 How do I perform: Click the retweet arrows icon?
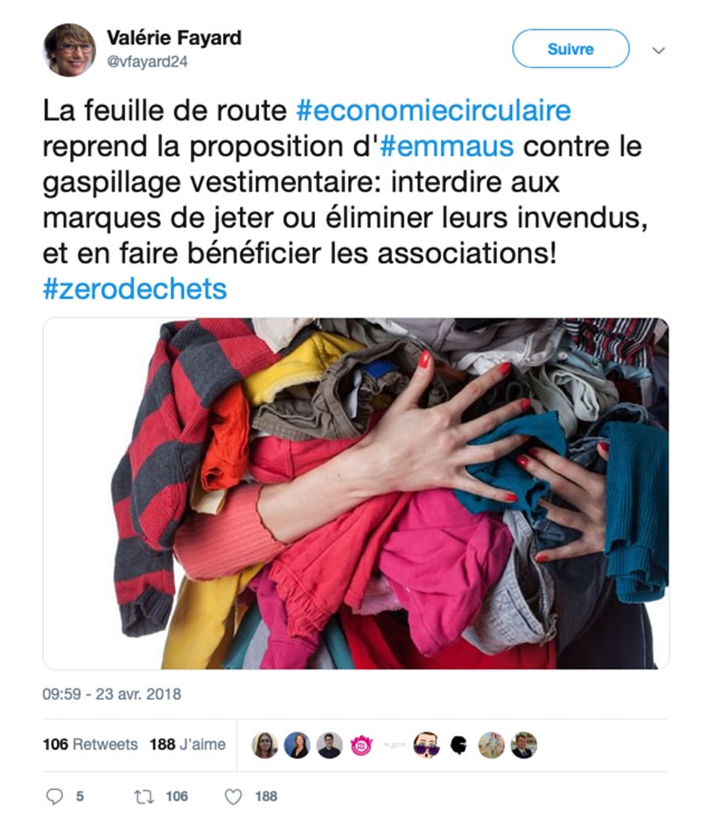coord(144,797)
